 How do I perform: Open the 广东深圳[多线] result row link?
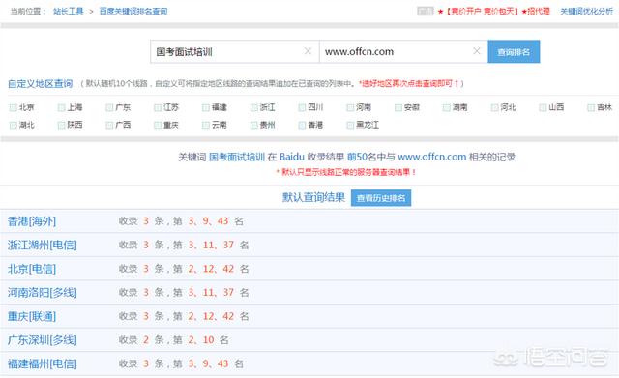[x=43, y=339]
